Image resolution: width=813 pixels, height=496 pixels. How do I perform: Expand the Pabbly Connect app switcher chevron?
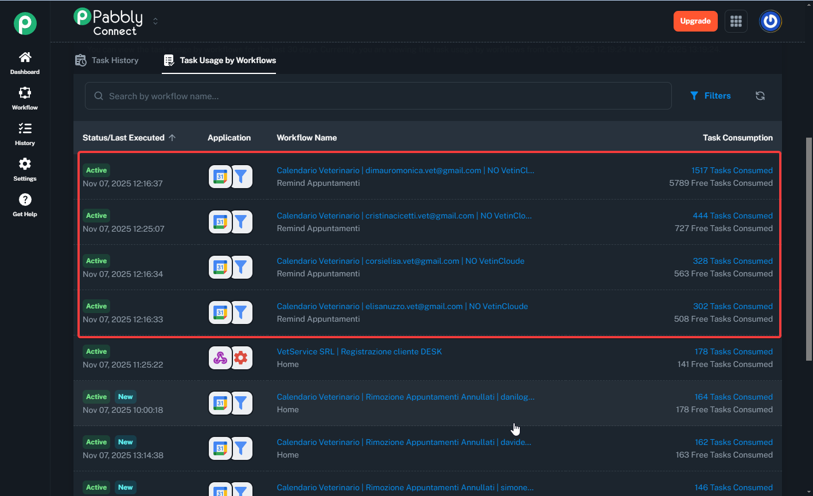155,21
